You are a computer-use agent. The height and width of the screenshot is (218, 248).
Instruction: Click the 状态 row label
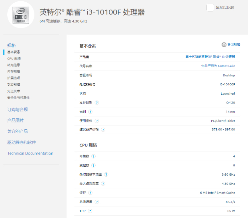click(83, 94)
